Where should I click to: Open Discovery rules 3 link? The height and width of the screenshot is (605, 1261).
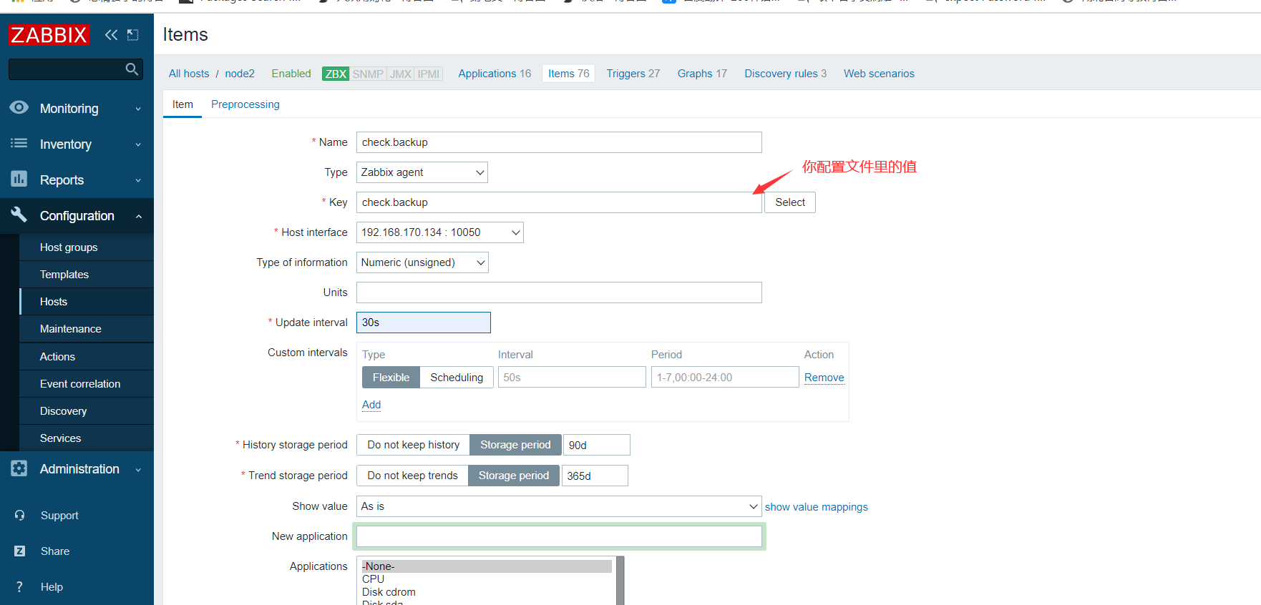pos(785,74)
